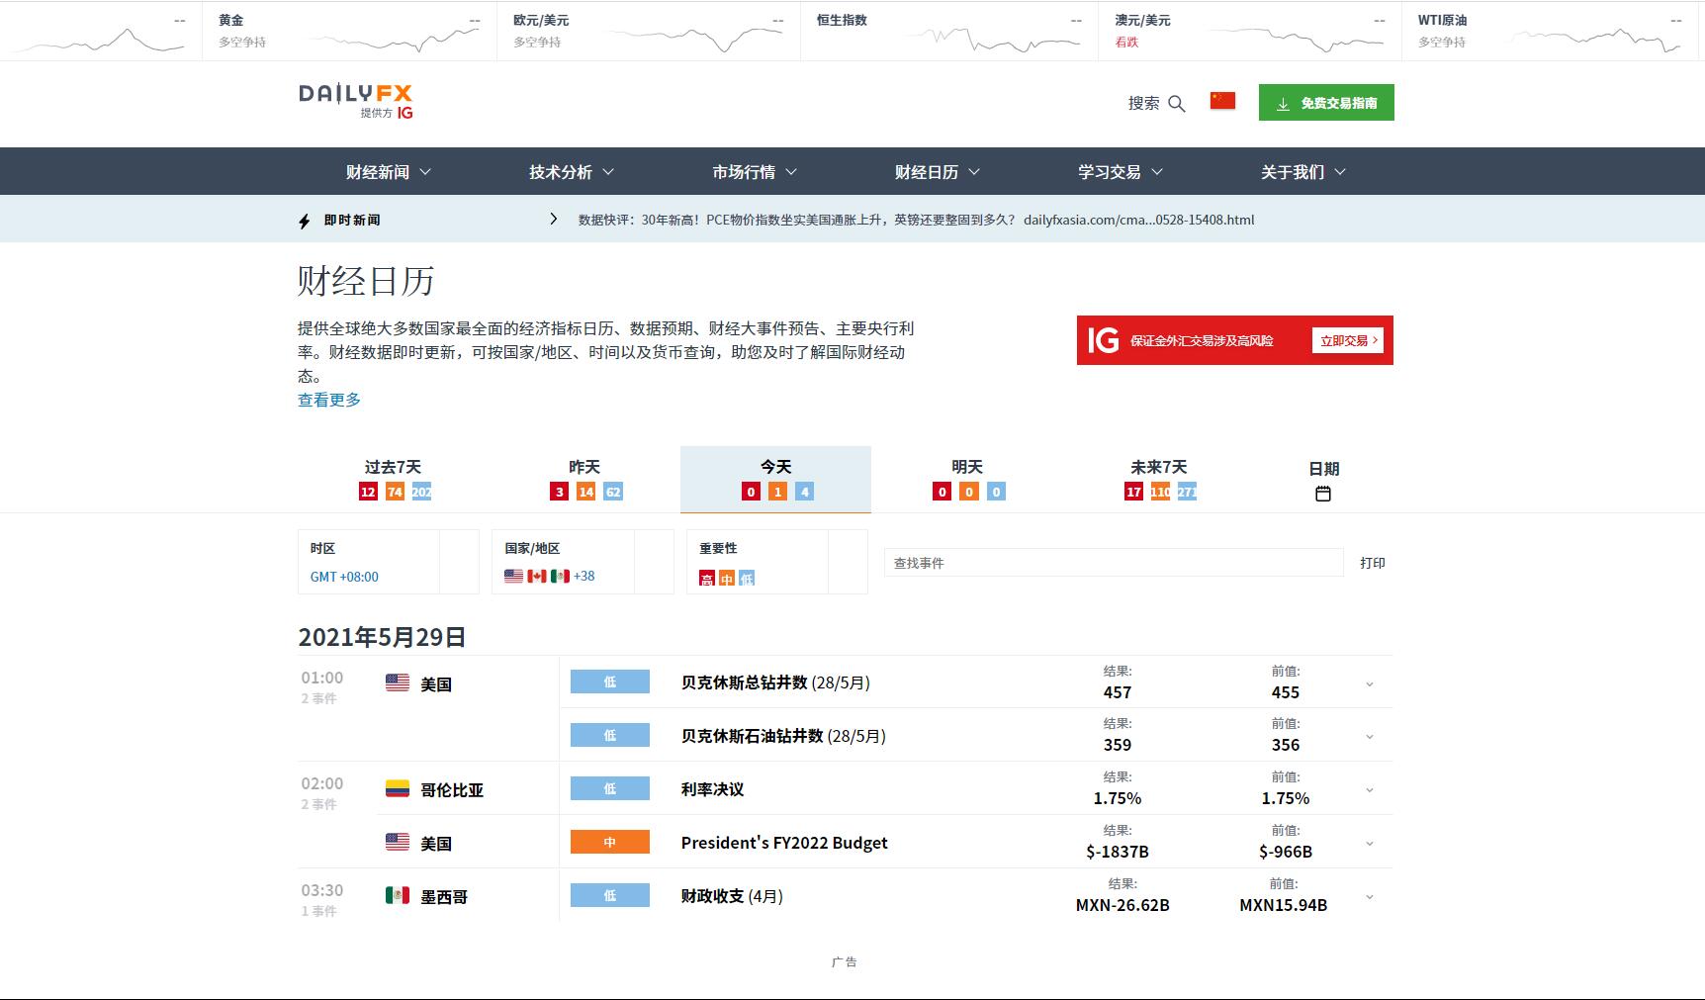This screenshot has height=1000, width=1705.
Task: Toggle the low importance filter
Action: pos(747,579)
